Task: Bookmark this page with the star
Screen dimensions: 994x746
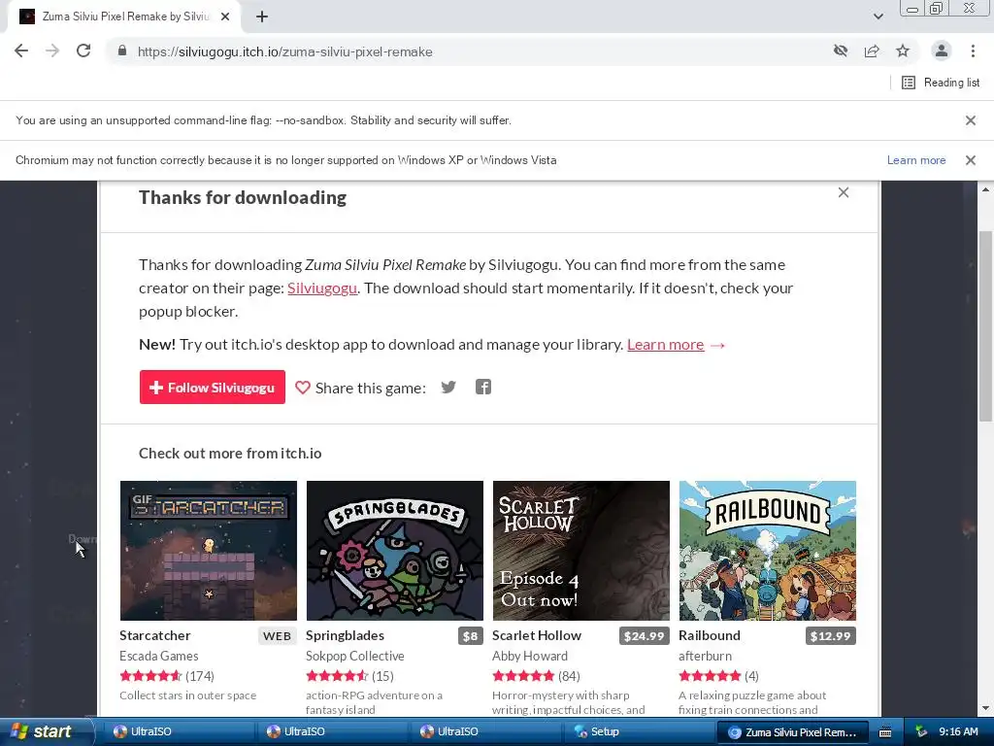Action: click(x=903, y=51)
